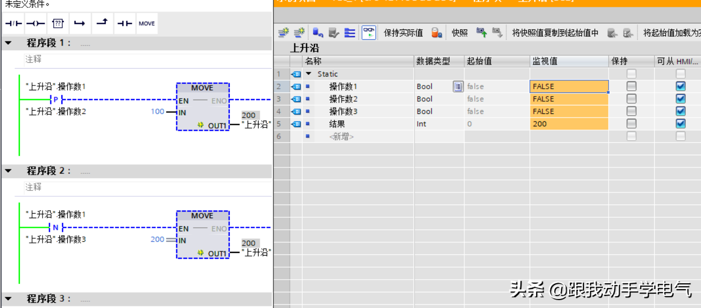Insert an empty box instruction
This screenshot has width=701, height=308.
(x=58, y=24)
